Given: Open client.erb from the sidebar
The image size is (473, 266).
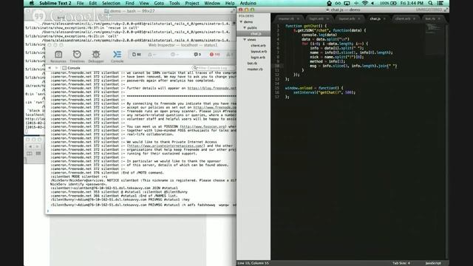Looking at the screenshot, I should 258,46.
